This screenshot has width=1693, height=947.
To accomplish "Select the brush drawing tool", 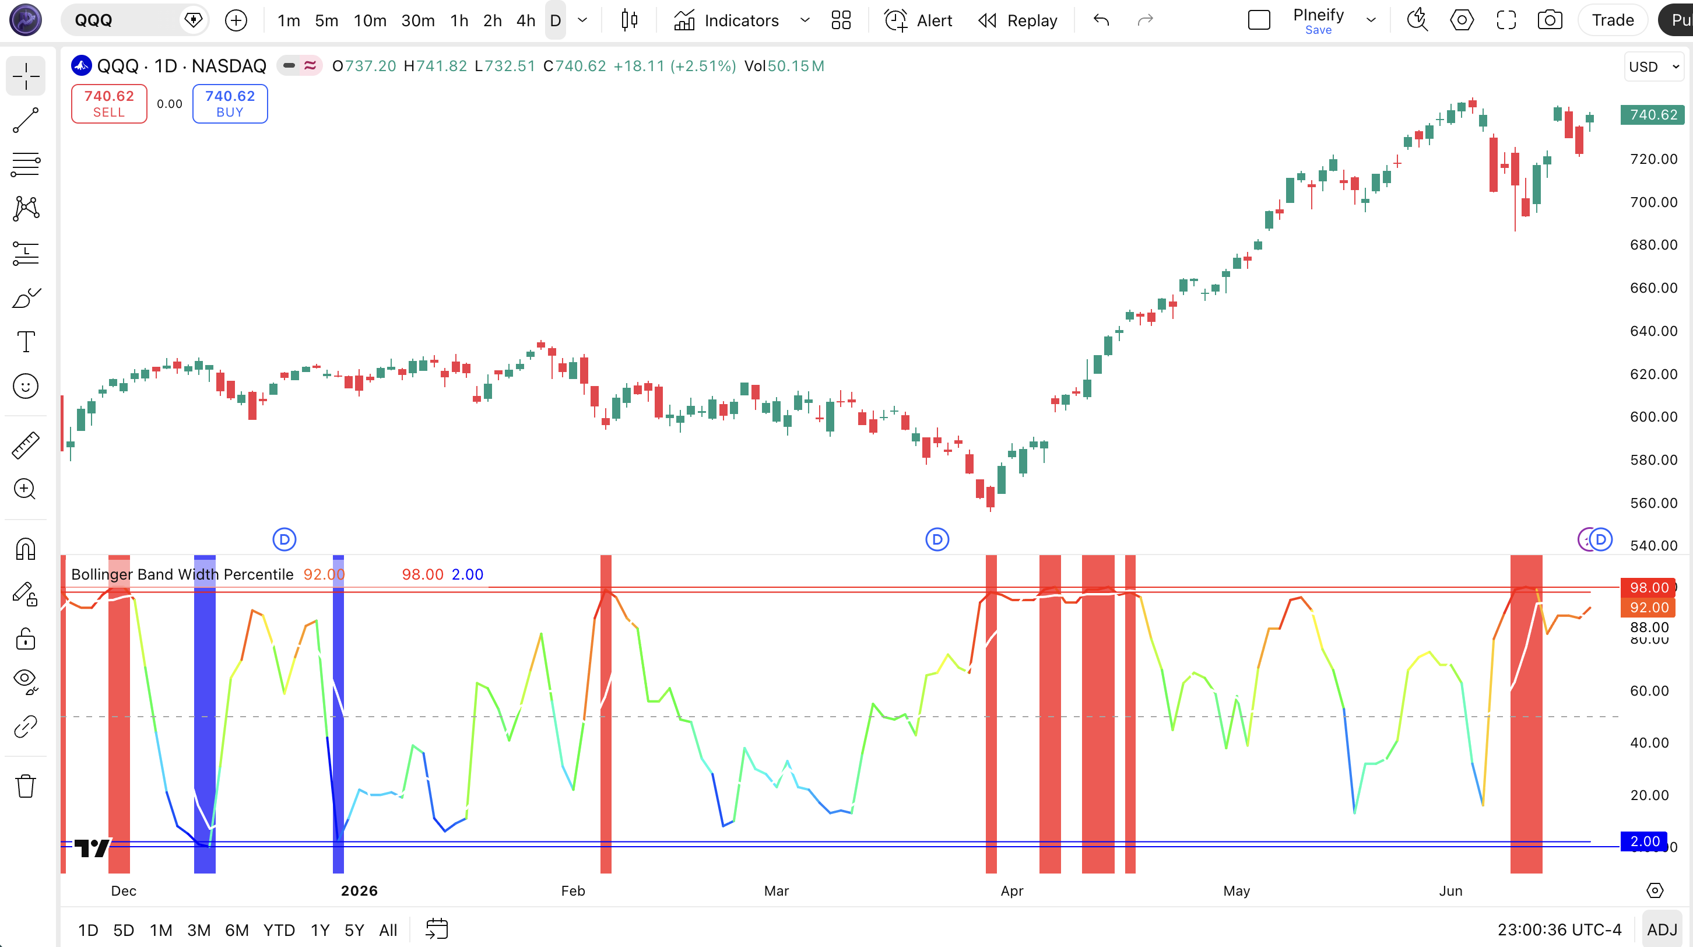I will (26, 298).
